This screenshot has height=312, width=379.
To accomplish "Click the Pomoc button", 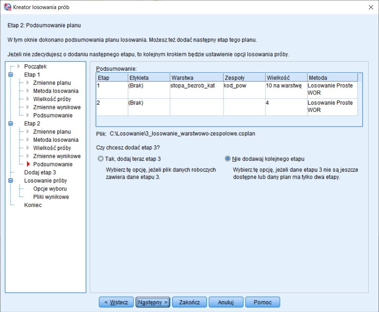I will pyautogui.click(x=263, y=302).
